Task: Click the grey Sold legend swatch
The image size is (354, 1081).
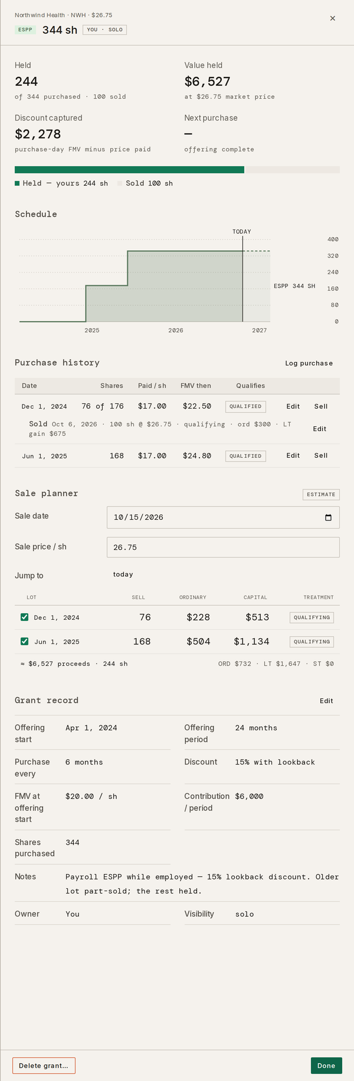Action: pyautogui.click(x=120, y=183)
